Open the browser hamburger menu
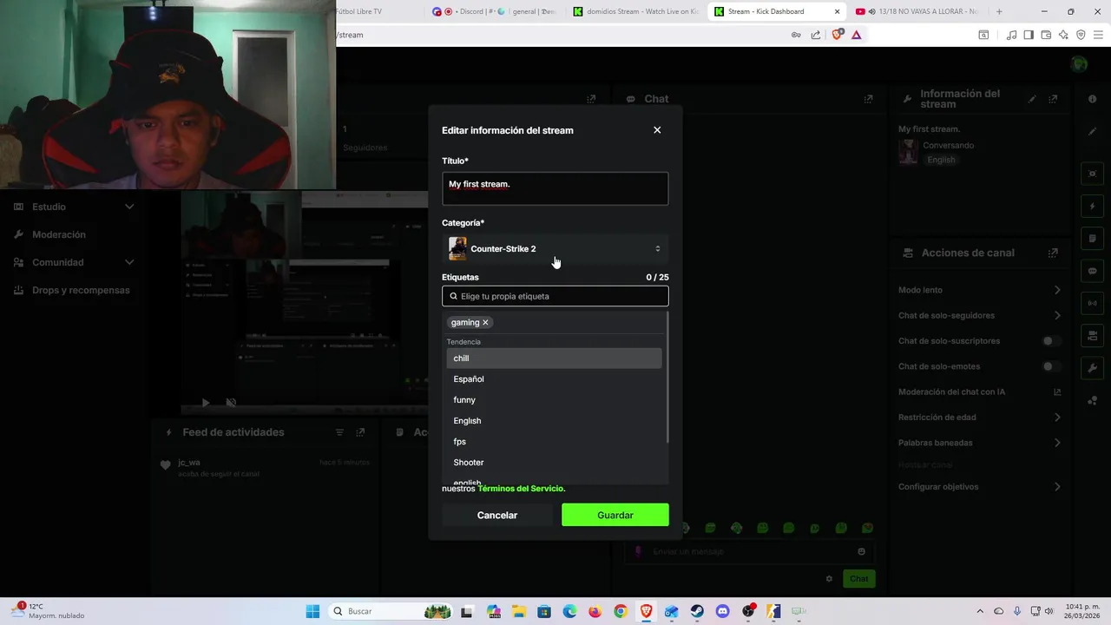The height and width of the screenshot is (625, 1111). click(1098, 35)
